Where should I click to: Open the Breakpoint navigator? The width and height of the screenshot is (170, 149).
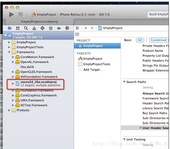pyautogui.click(x=59, y=28)
